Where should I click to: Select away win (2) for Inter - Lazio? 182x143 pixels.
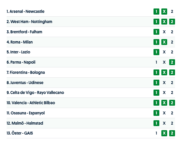click(172, 52)
